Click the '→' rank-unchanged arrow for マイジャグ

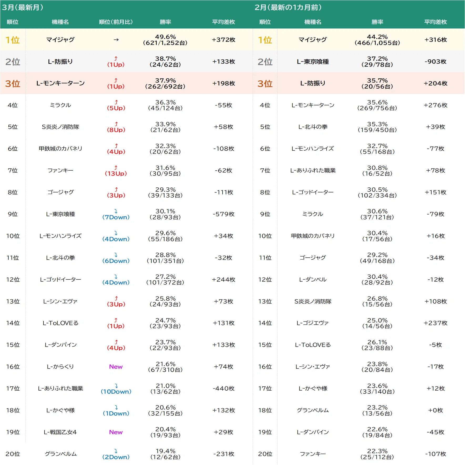pyautogui.click(x=116, y=40)
